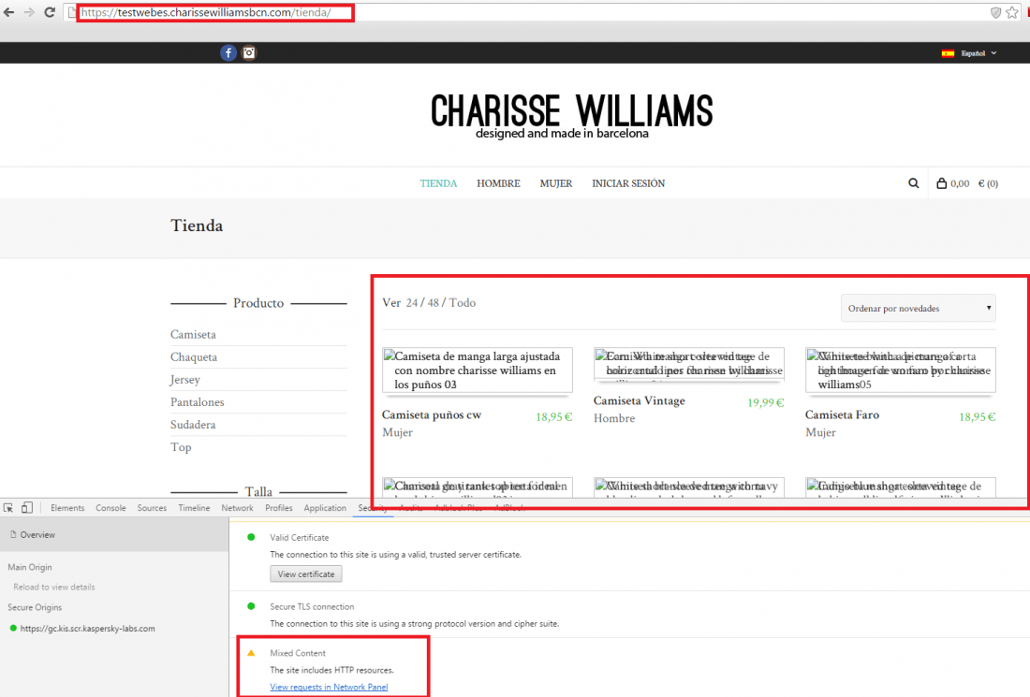Click the View certificate button

[x=306, y=574]
